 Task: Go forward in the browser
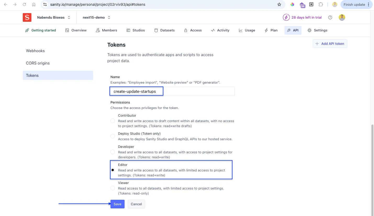[15, 4]
